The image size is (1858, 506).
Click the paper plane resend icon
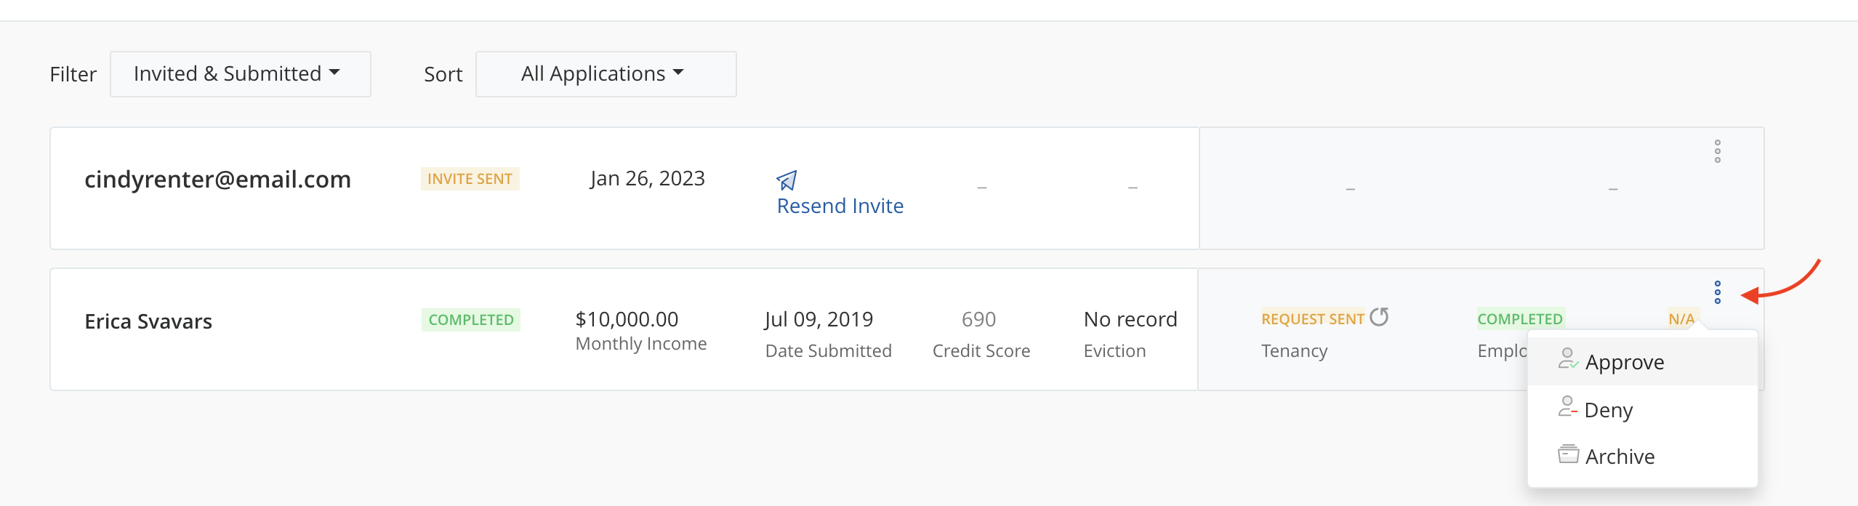[787, 180]
